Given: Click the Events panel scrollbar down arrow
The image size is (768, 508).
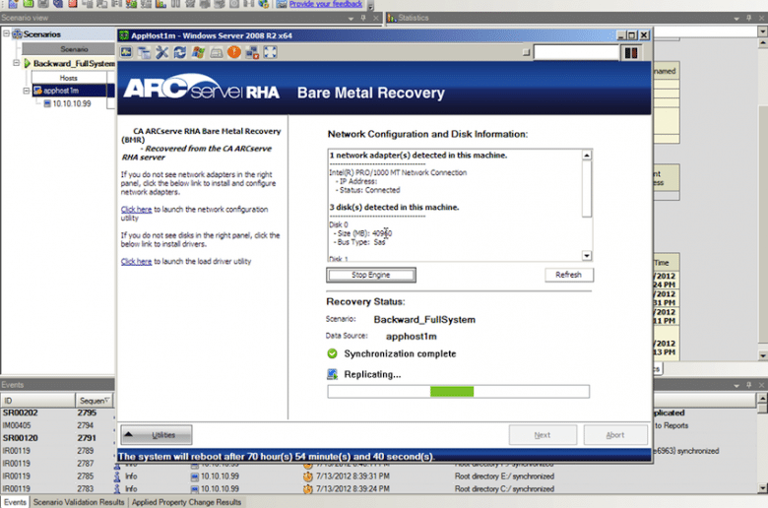Looking at the screenshot, I should [x=763, y=488].
